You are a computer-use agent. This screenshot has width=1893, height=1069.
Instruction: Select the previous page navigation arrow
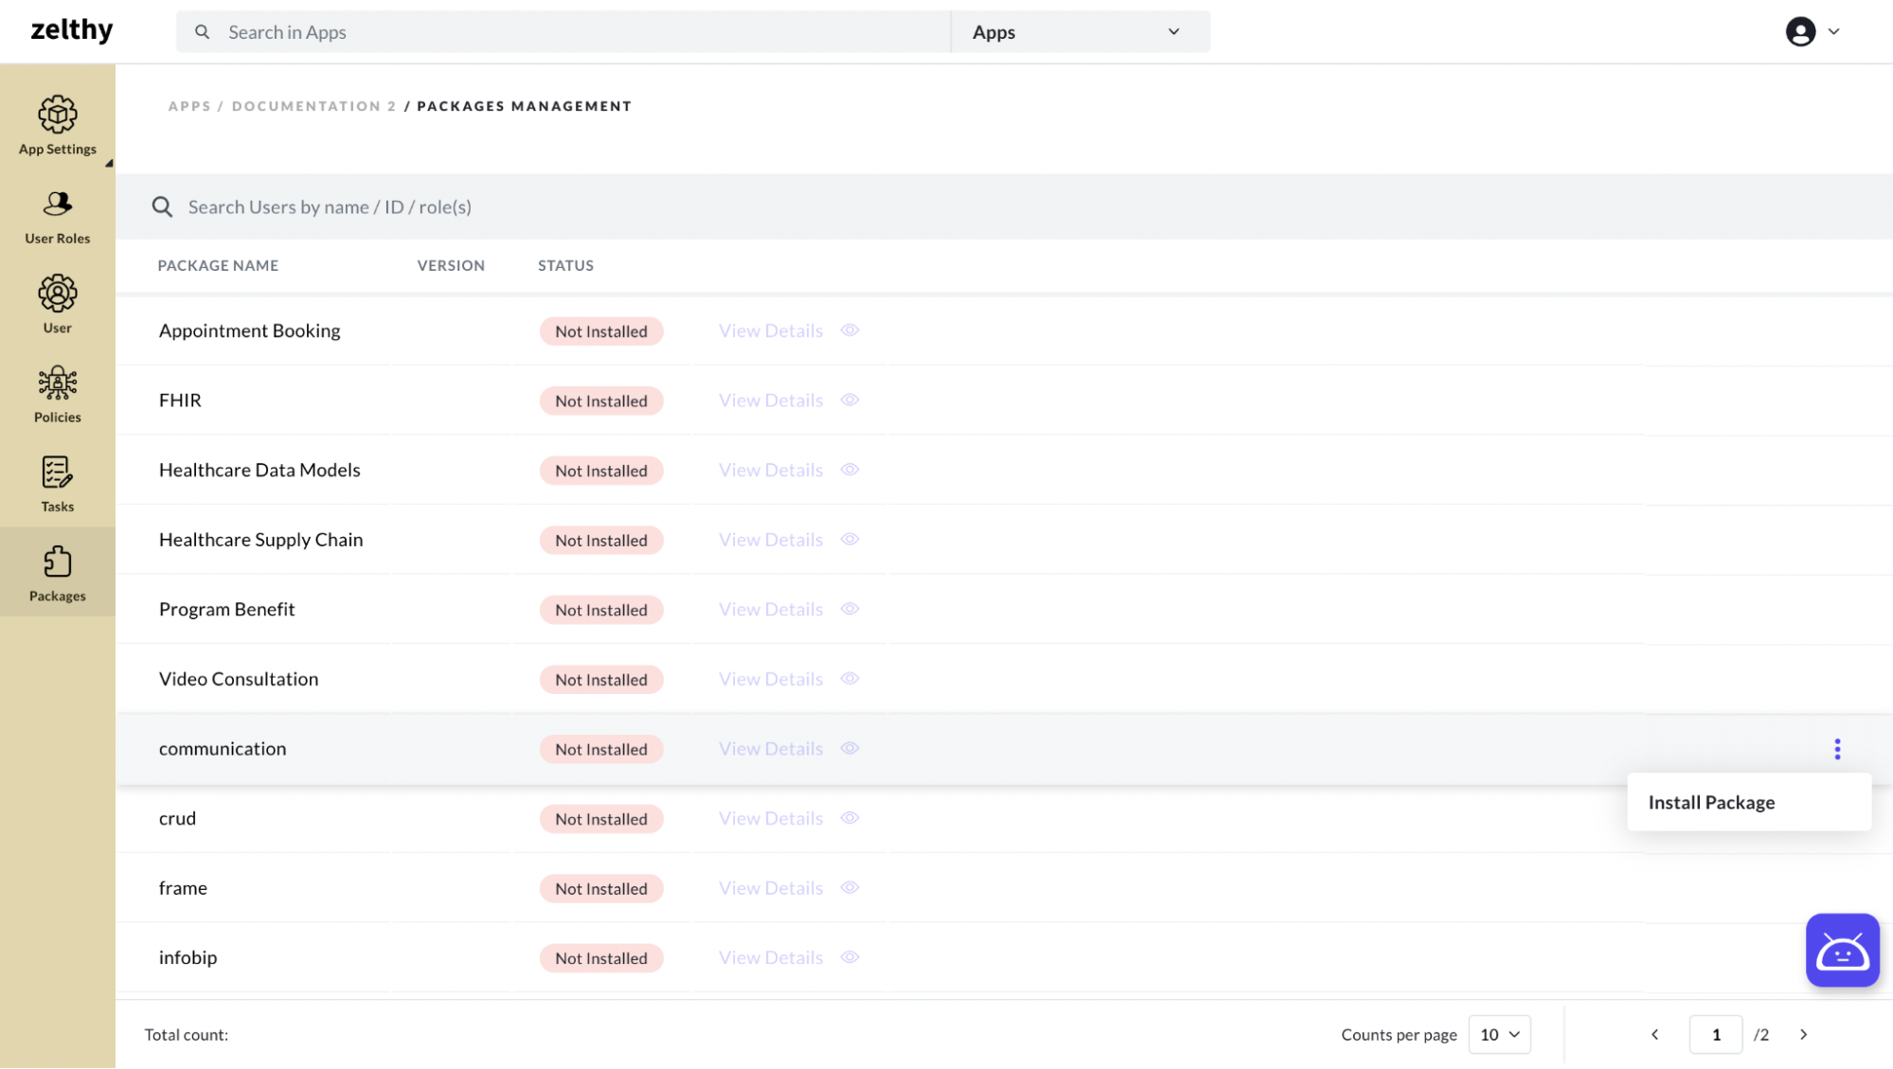1655,1034
